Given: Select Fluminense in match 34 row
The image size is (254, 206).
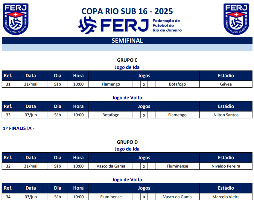Looking at the screenshot, I should click(x=111, y=197).
